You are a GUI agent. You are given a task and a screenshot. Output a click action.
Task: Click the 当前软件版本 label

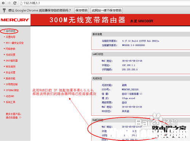click(109, 41)
